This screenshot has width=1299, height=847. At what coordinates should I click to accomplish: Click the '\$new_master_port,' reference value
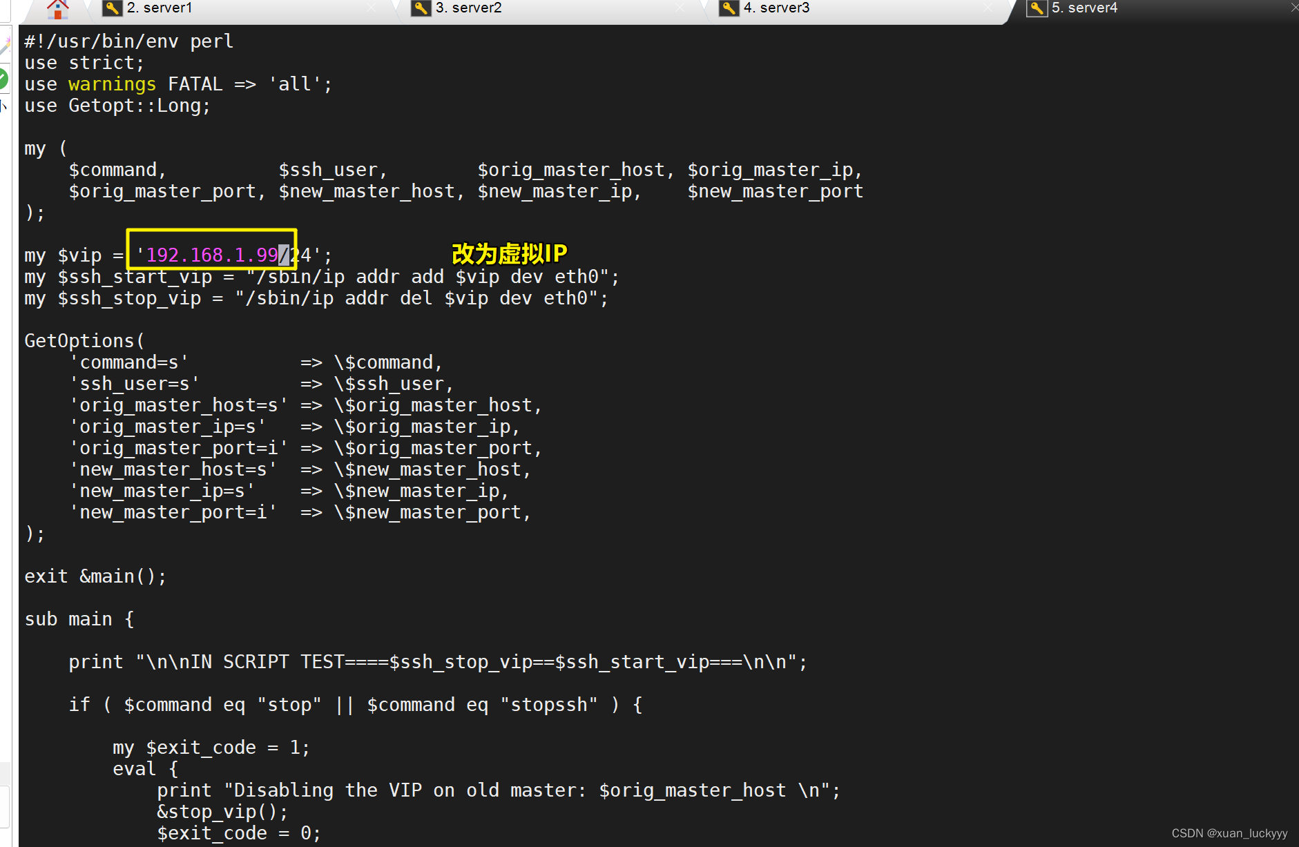pyautogui.click(x=432, y=512)
